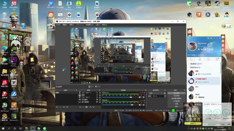The width and height of the screenshot is (234, 131).
Task: Click the QQ profile avatar picture
Action: point(192,46)
